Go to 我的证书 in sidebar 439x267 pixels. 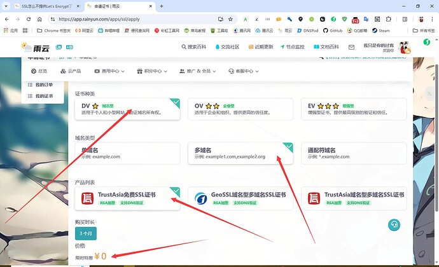pos(41,96)
